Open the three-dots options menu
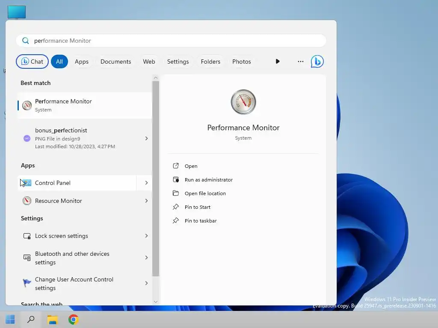 [301, 61]
